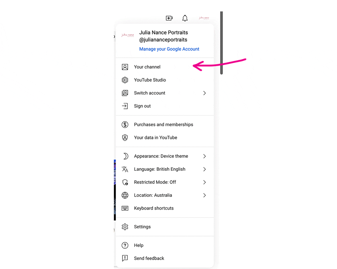Open Your data in YouTube
The height and width of the screenshot is (269, 337).
(x=165, y=137)
